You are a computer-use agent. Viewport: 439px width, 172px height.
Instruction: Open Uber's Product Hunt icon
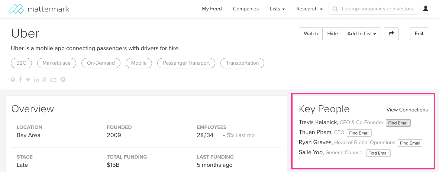tap(63, 80)
